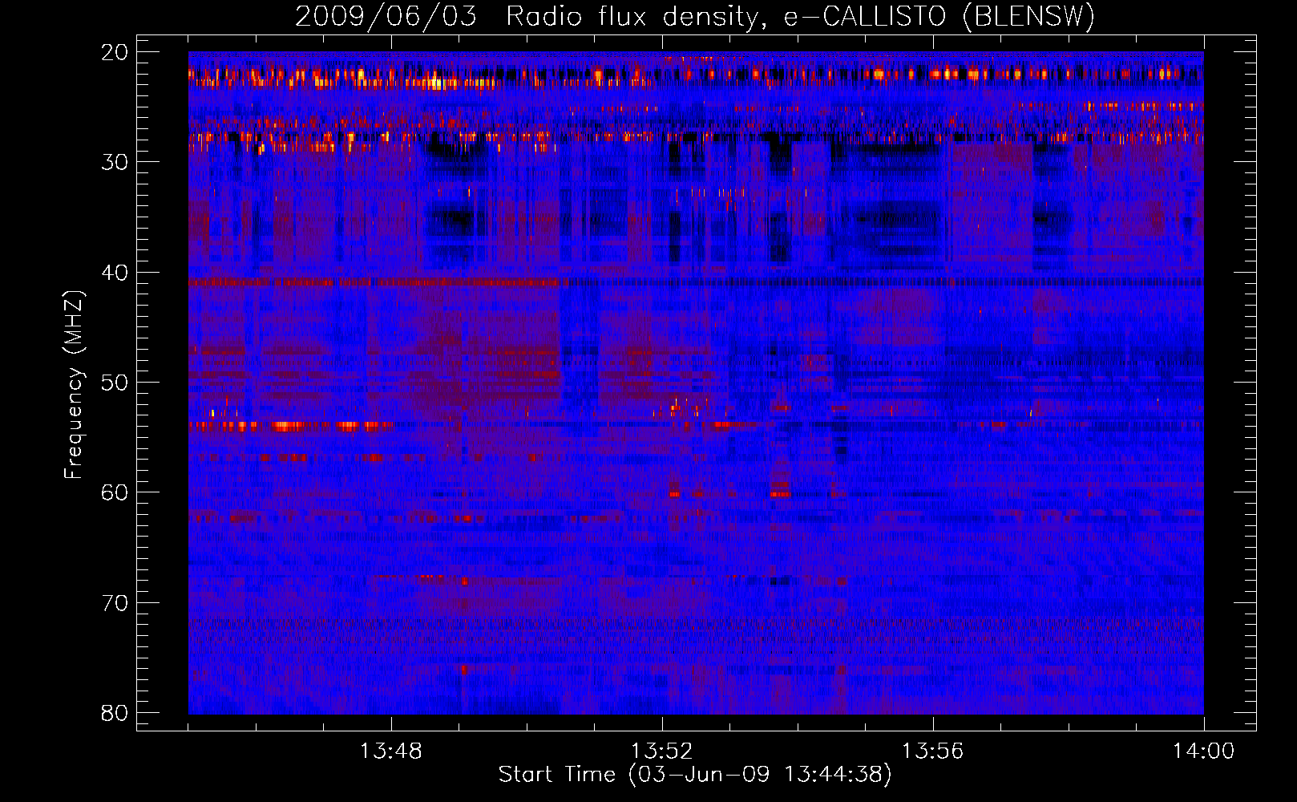1297x802 pixels.
Task: Click the '20' frequency tick label
Action: pyautogui.click(x=115, y=52)
